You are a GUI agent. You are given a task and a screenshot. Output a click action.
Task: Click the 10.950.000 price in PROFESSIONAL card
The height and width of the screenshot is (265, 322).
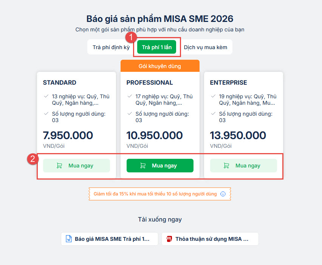(155, 135)
